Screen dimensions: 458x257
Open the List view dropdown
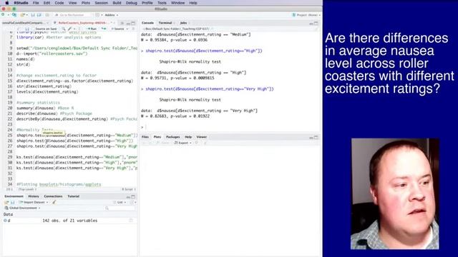[120, 202]
